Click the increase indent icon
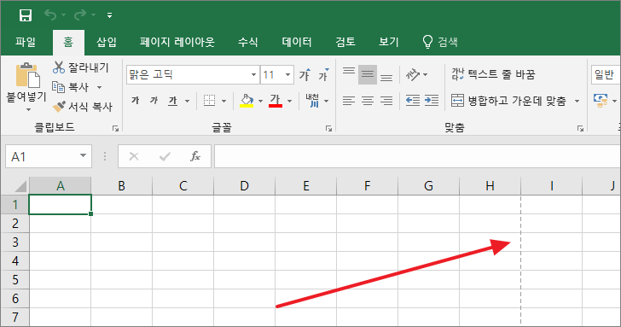The width and height of the screenshot is (621, 327). coord(432,101)
